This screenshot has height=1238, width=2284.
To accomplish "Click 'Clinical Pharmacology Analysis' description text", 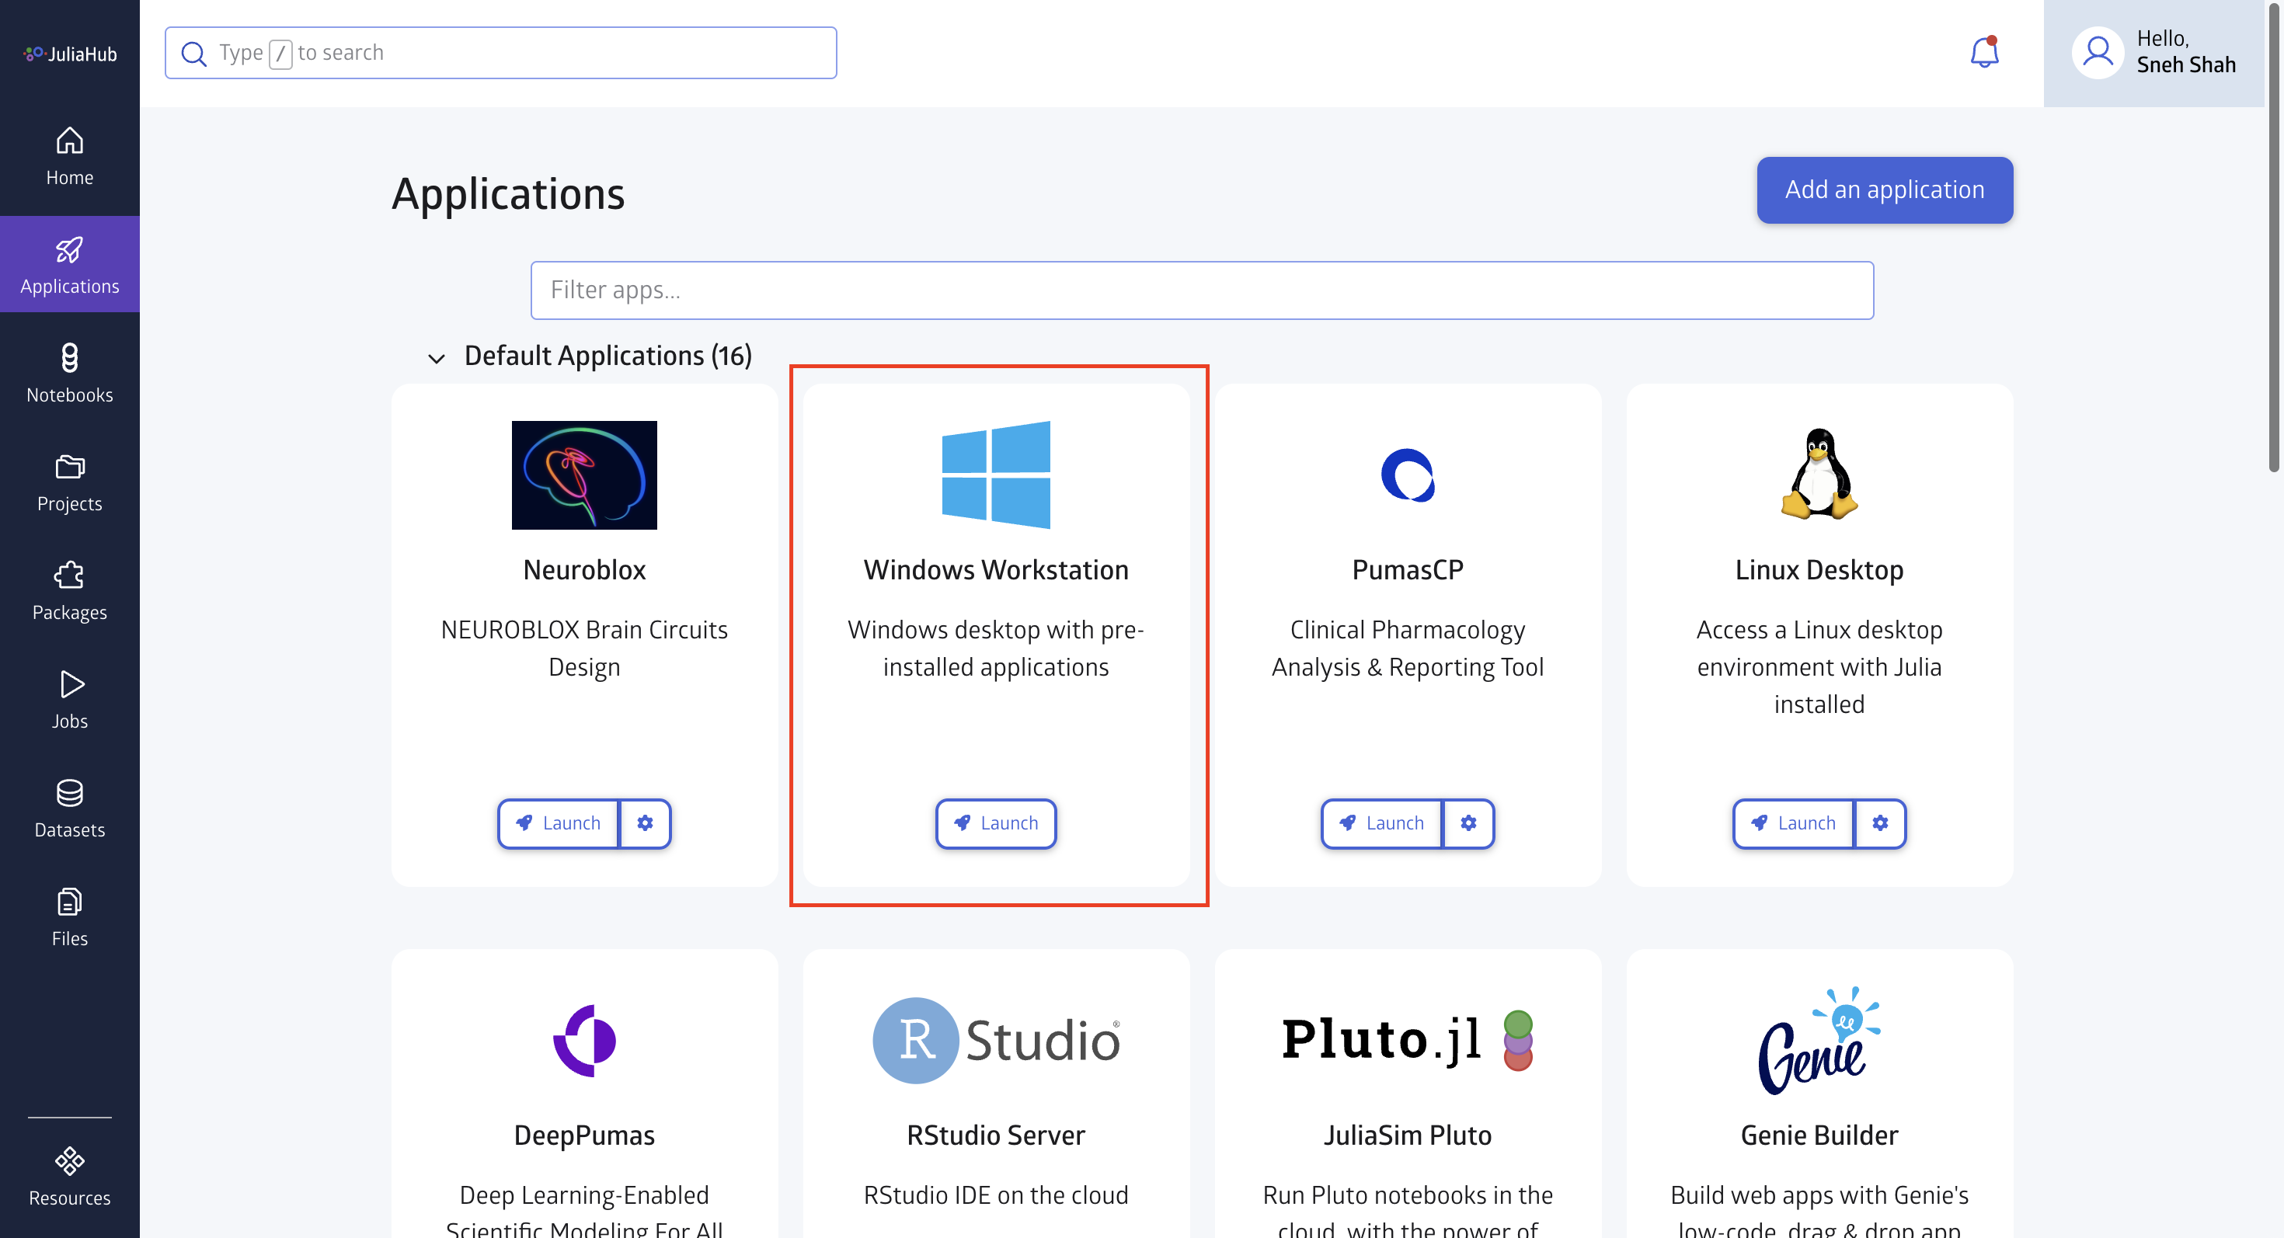I will coord(1408,648).
